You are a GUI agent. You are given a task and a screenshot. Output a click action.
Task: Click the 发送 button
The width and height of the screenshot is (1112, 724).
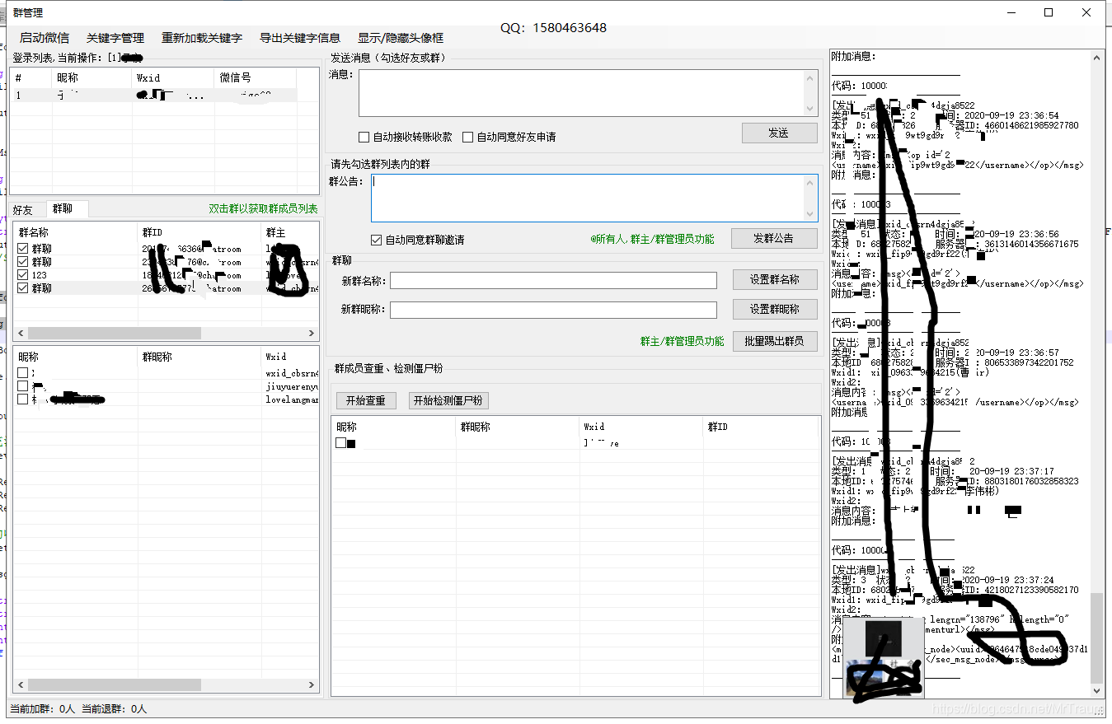779,133
